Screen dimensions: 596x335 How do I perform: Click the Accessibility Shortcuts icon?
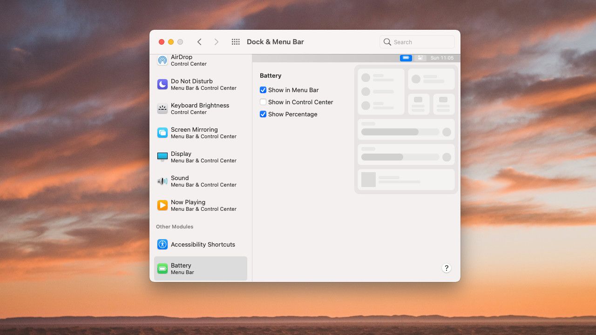(162, 244)
